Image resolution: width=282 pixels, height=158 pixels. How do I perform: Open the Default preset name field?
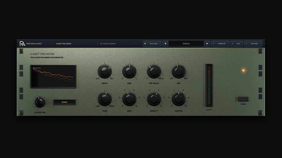pyautogui.click(x=186, y=44)
